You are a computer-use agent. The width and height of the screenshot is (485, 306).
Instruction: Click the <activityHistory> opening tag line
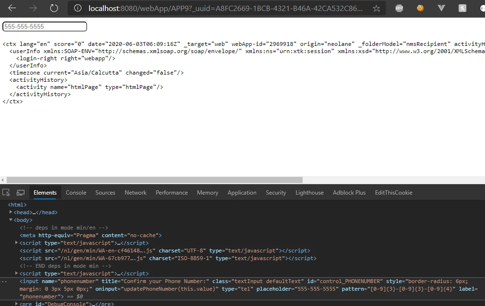click(x=38, y=80)
